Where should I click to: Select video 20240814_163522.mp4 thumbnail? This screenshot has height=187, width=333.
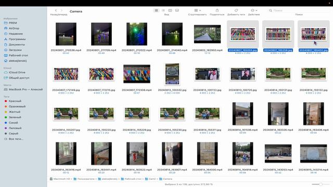coord(137,154)
